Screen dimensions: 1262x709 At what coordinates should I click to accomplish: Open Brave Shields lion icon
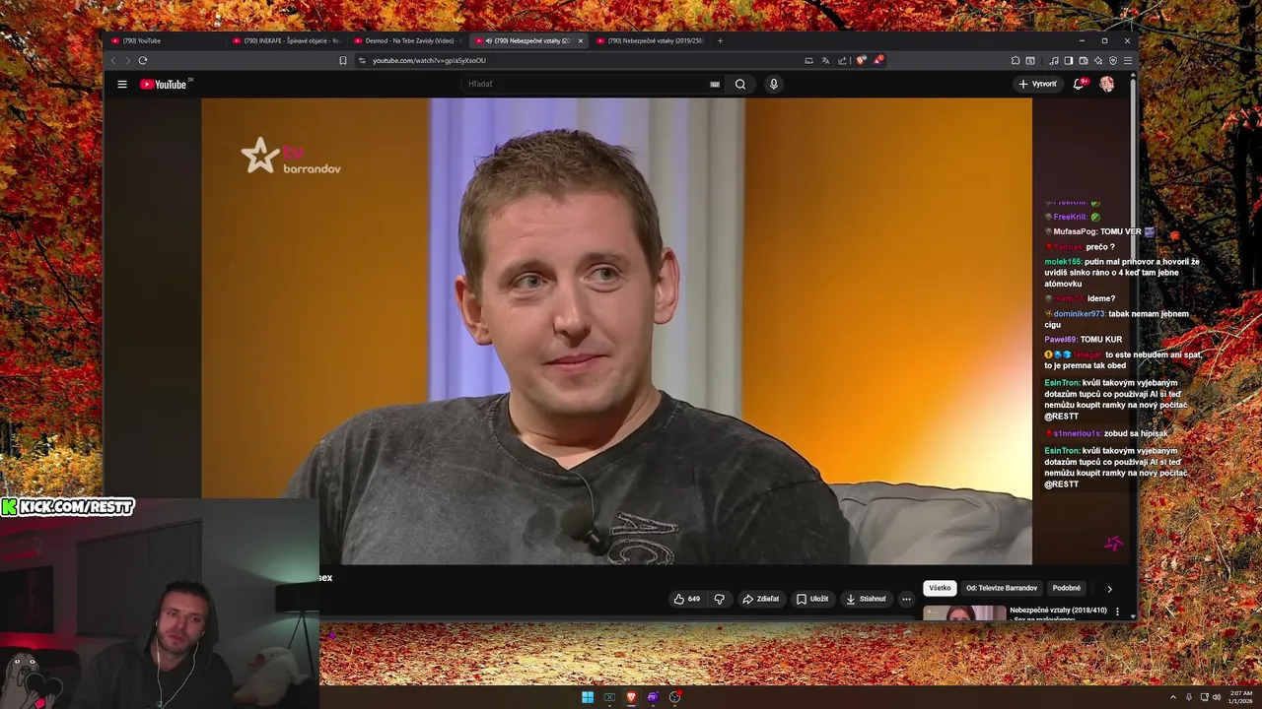861,60
